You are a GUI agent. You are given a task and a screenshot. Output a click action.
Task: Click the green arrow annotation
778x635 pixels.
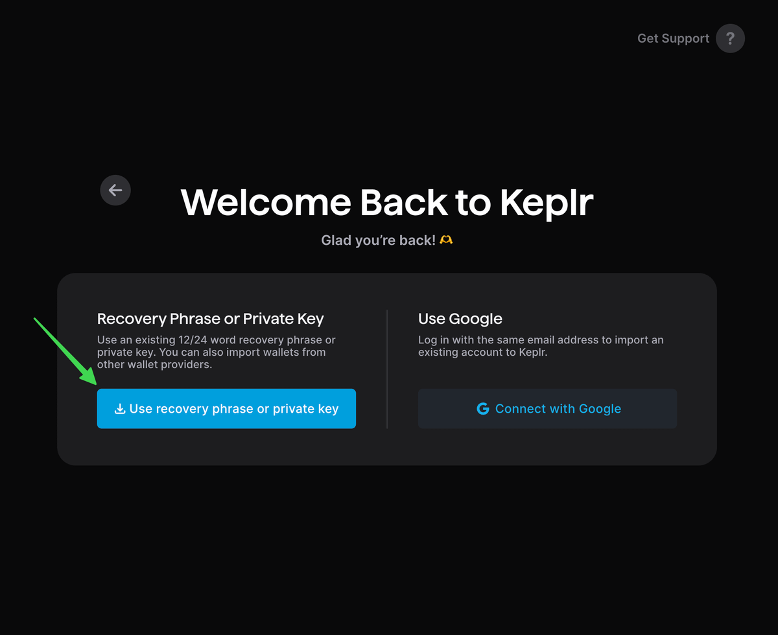(x=65, y=351)
